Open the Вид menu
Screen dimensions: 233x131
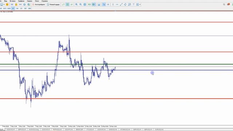[5, 1]
